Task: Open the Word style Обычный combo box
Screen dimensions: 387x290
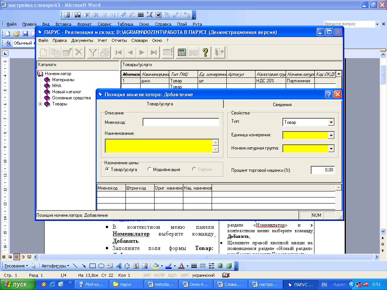Action: pyautogui.click(x=23, y=43)
